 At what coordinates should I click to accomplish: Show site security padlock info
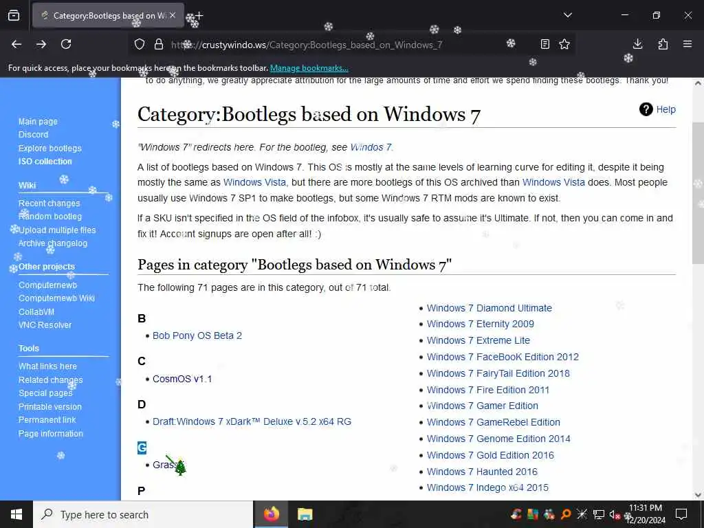tap(159, 44)
